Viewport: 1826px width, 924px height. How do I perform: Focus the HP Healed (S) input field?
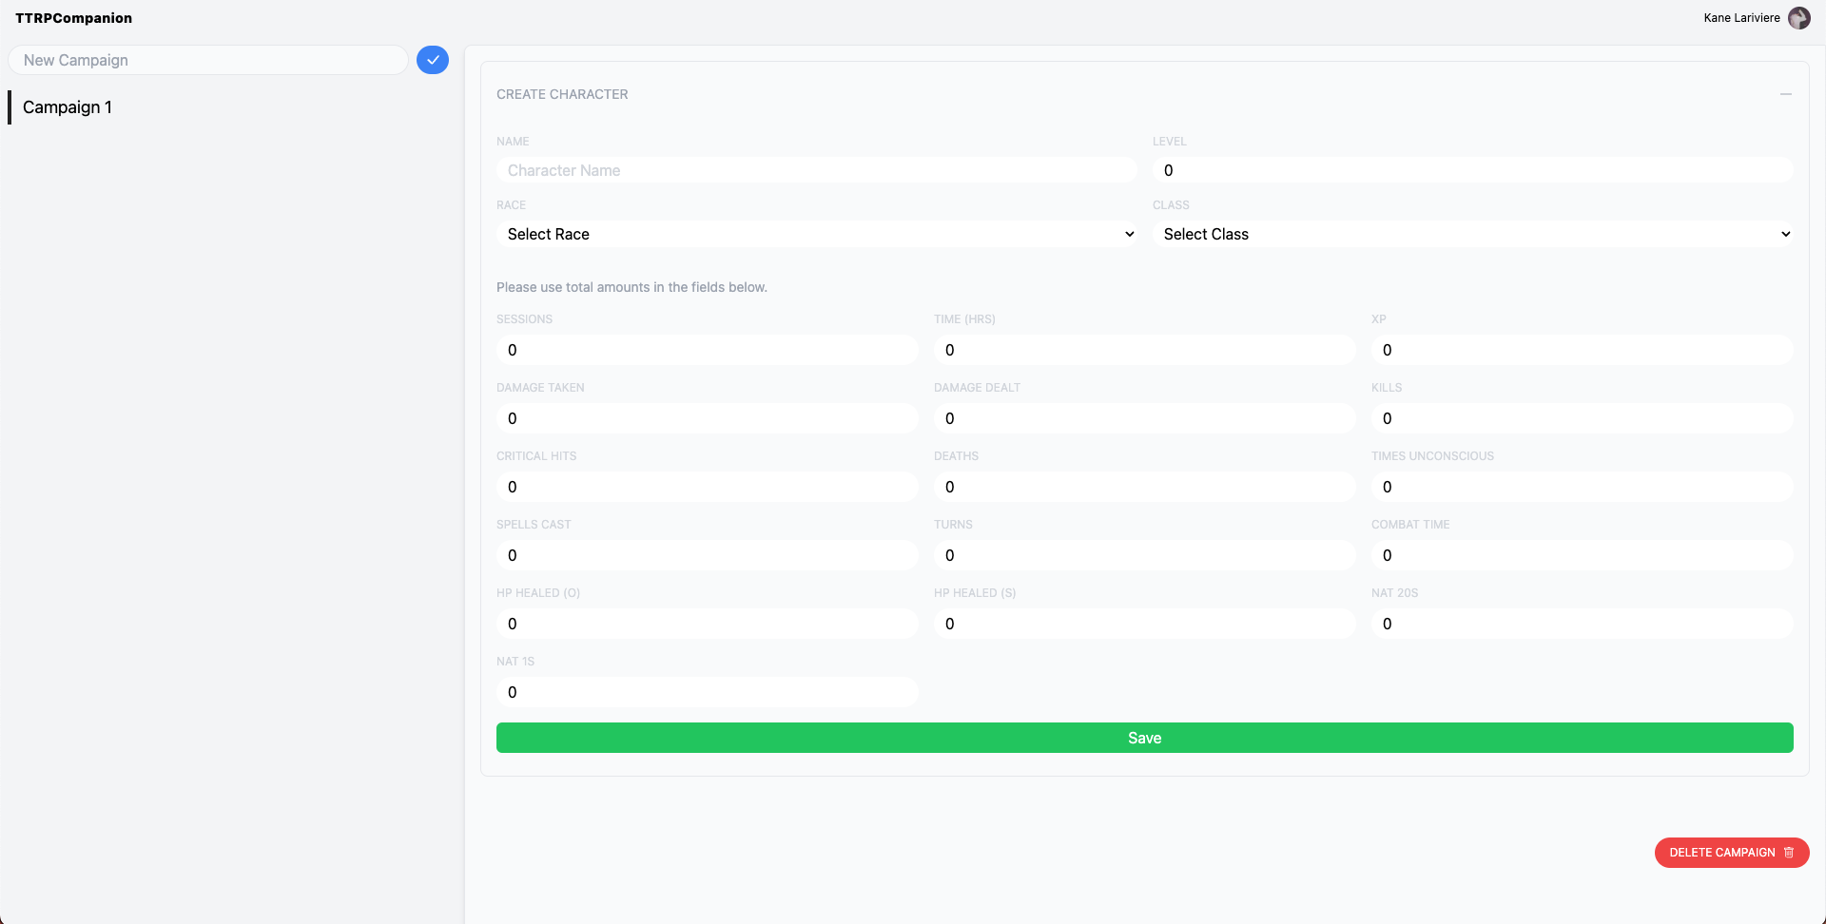[1145, 624]
